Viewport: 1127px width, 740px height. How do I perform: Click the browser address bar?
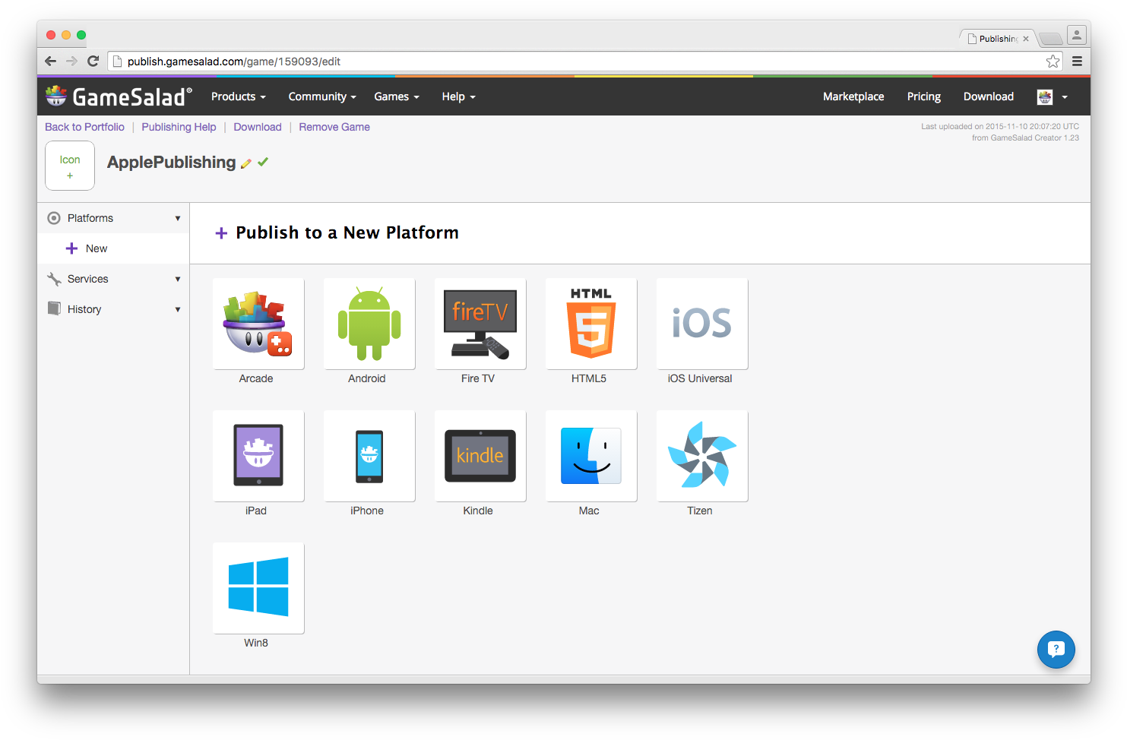[584, 62]
